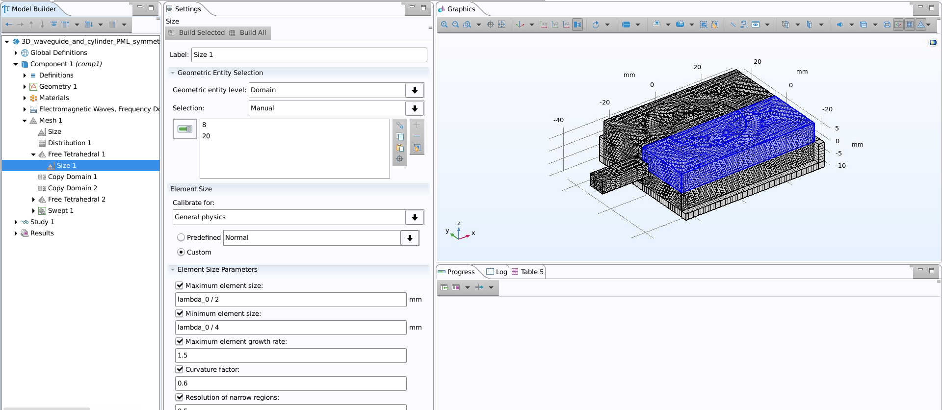The height and width of the screenshot is (410, 942).
Task: Select the Predefined radio button
Action: click(181, 237)
